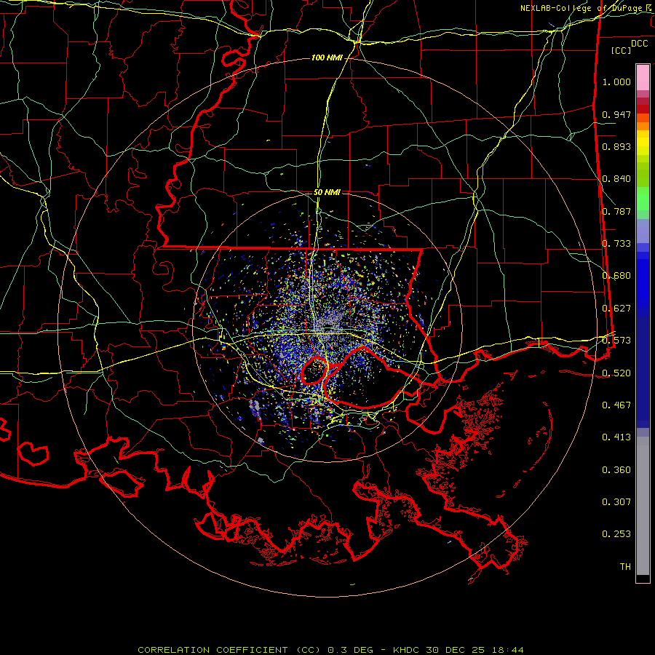Image resolution: width=655 pixels, height=655 pixels.
Task: Pick the gray swatch on color bar
Action: 643,506
